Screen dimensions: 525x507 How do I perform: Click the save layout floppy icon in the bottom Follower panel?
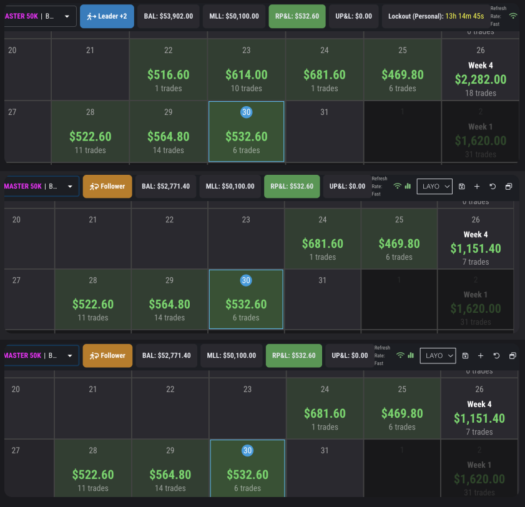466,356
